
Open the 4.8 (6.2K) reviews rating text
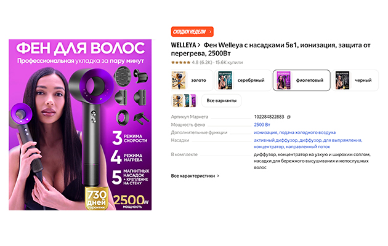(x=202, y=63)
